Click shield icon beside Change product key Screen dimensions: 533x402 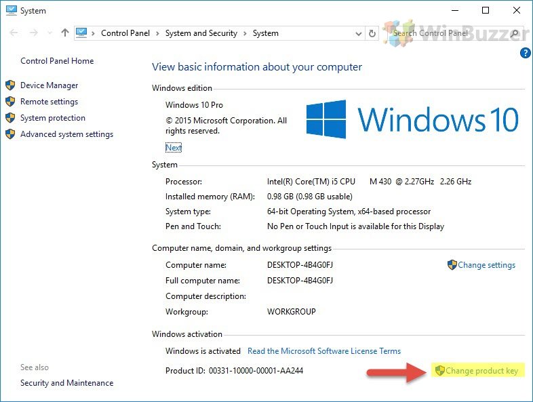440,370
